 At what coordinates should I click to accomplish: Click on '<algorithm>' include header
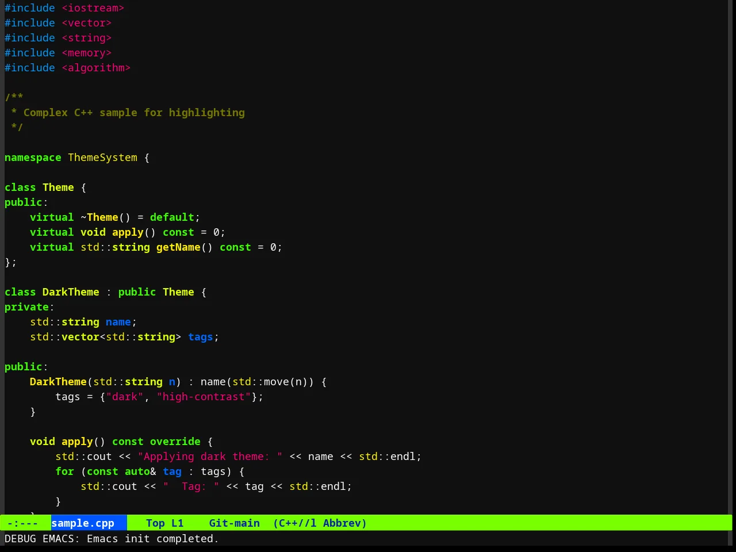pyautogui.click(x=96, y=68)
